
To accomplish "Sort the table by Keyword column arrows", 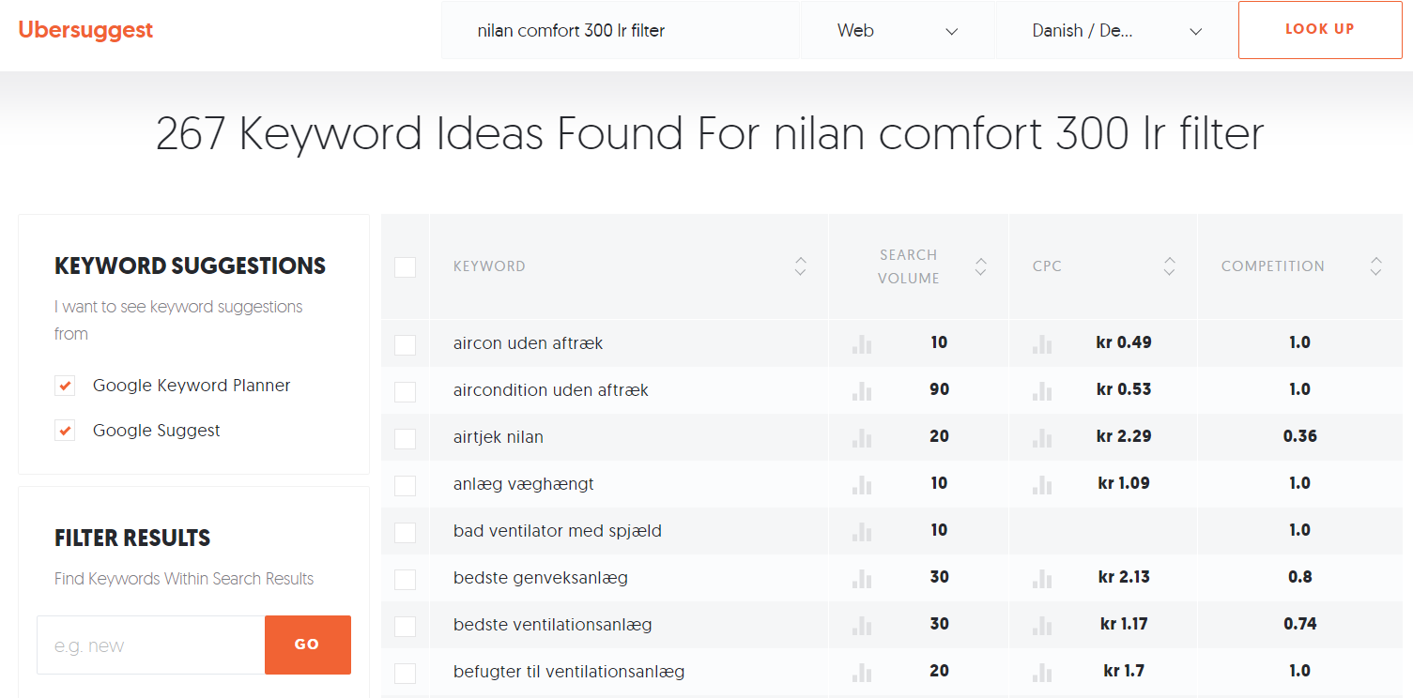I will (800, 266).
